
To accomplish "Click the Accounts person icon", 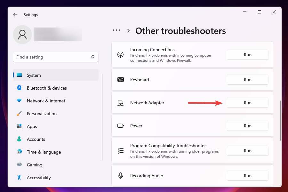I will (x=19, y=139).
